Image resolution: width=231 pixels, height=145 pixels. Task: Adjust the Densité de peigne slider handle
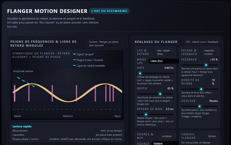pos(201,89)
